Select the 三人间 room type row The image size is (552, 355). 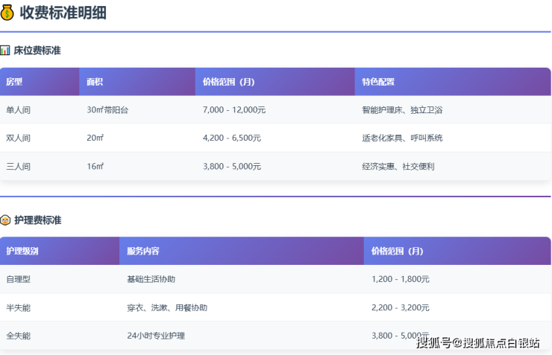click(19, 167)
